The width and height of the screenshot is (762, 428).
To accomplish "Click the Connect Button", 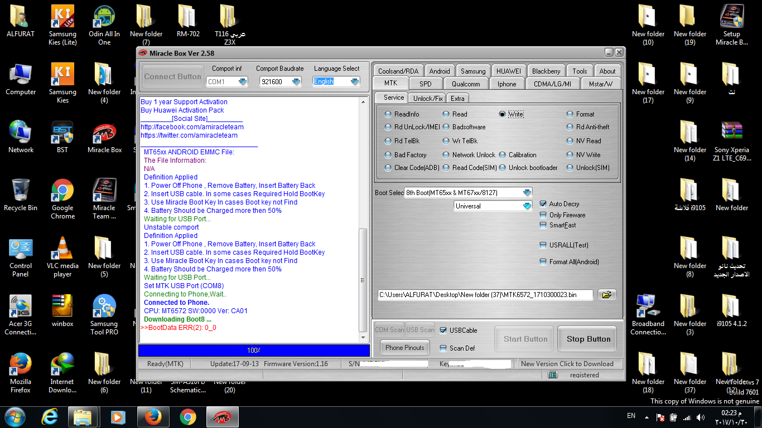I will pos(173,77).
